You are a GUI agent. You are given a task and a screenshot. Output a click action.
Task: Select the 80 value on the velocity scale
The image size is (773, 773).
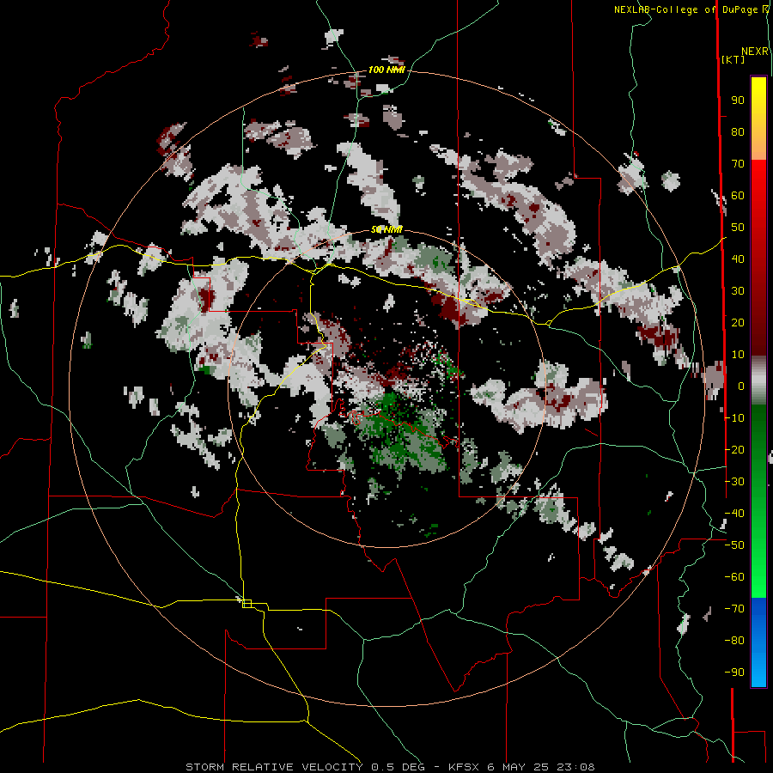coord(738,131)
